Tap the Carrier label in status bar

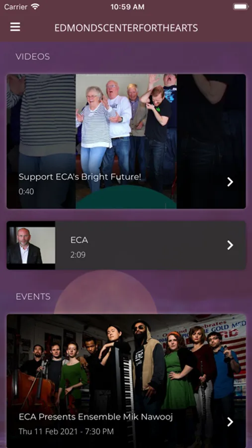tap(16, 7)
